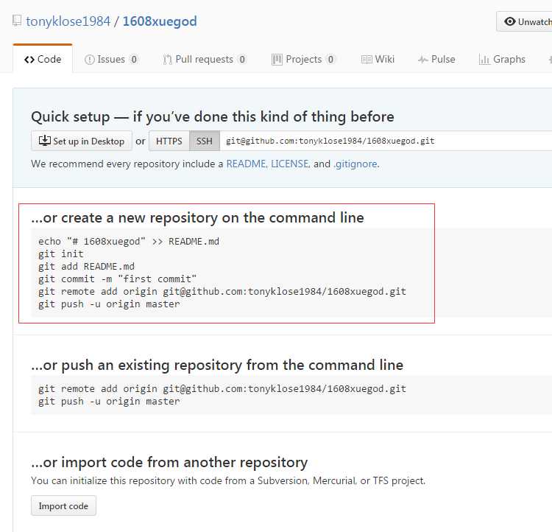
Task: Open the Pull requests tab
Action: click(205, 59)
